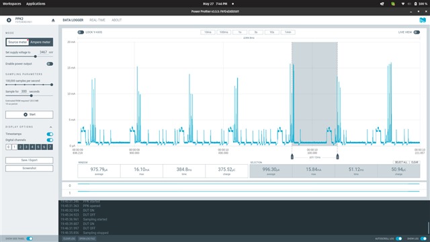This screenshot has width=430, height=242.
Task: Switch to the DATA LOGGER tab
Action: click(x=73, y=20)
